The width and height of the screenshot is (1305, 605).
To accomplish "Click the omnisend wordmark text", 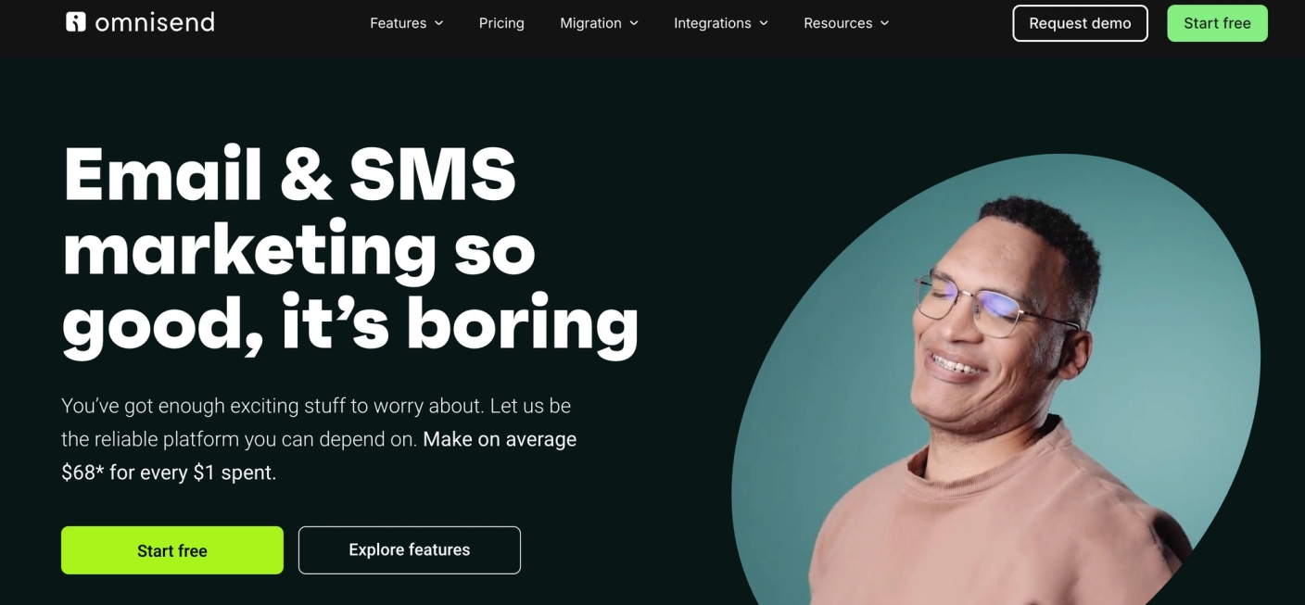I will click(155, 22).
